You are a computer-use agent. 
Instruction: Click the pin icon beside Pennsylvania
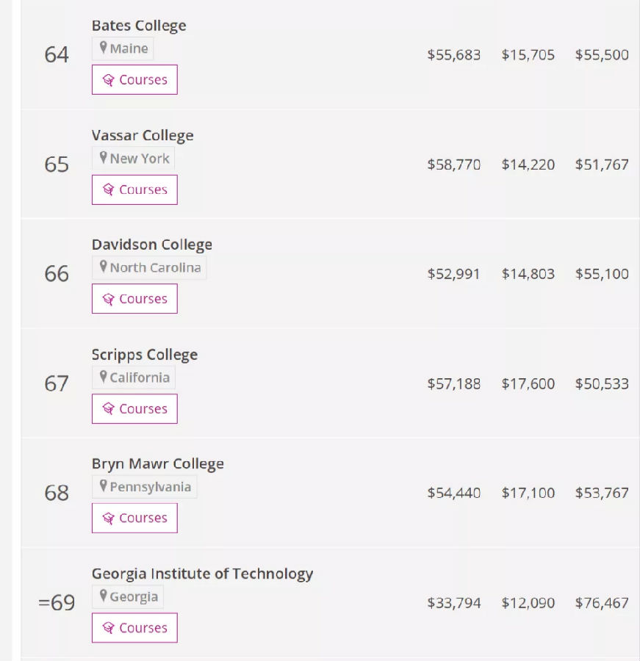click(104, 486)
